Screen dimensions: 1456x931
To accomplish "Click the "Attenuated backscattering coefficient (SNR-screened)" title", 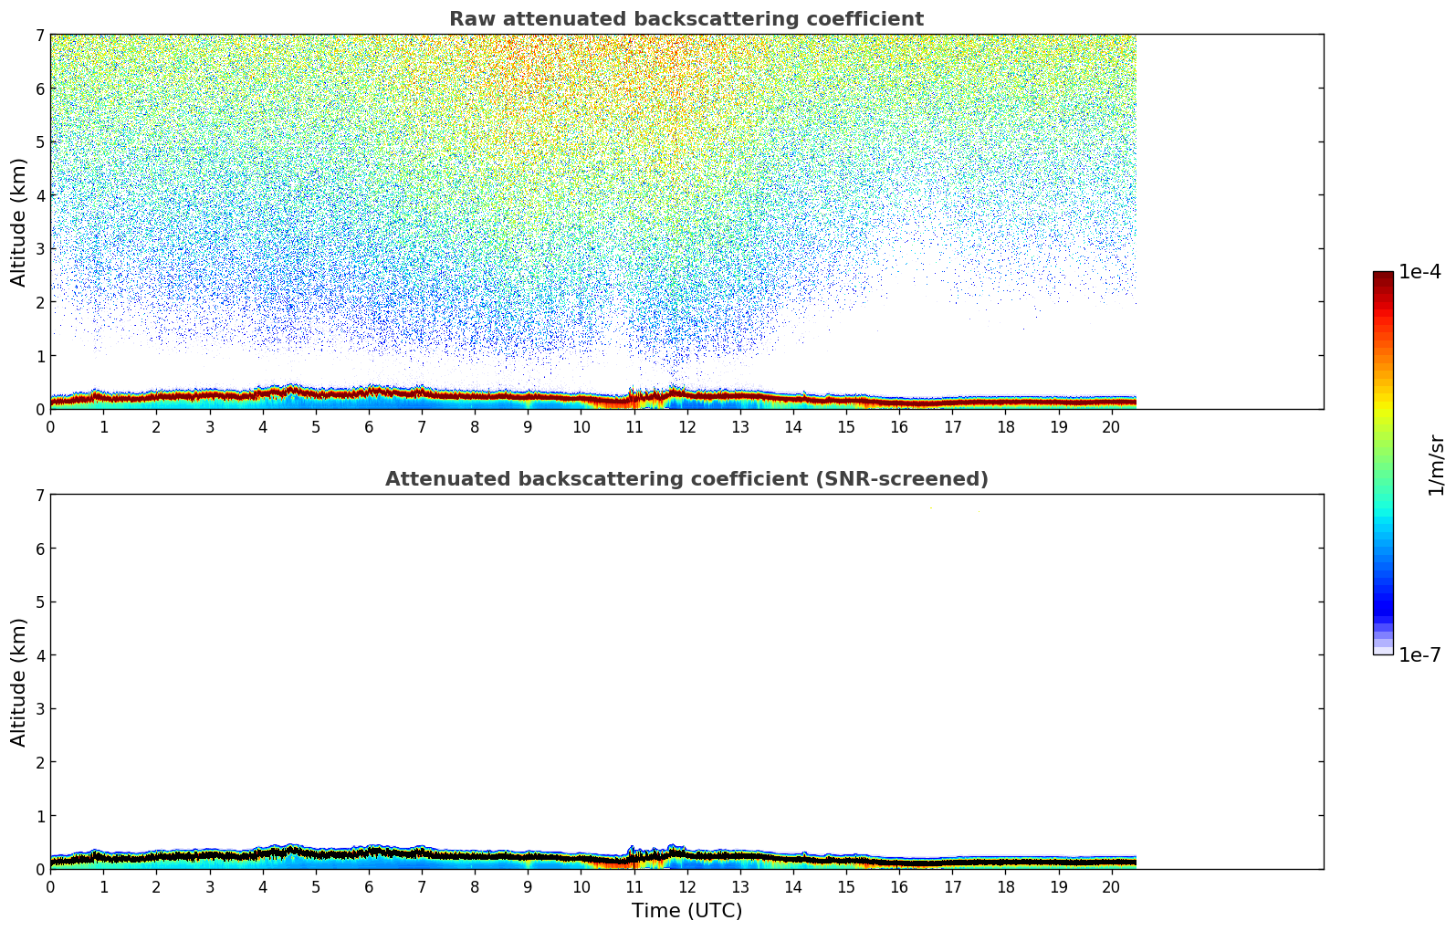I will [x=686, y=479].
